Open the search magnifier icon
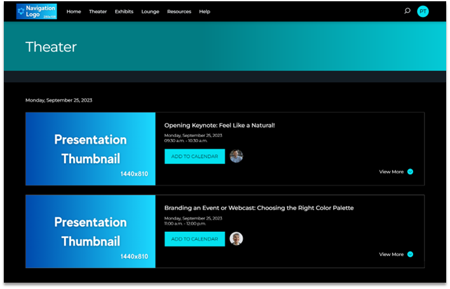Viewport: 450px width, 289px height. pos(407,11)
